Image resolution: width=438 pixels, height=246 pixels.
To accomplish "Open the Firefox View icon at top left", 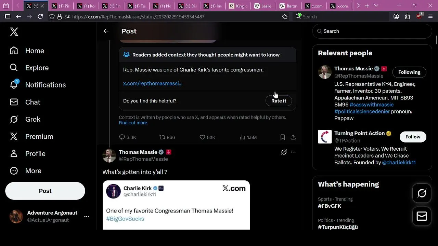I will coord(6,6).
